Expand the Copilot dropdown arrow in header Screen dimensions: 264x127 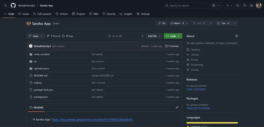pos(219,5)
